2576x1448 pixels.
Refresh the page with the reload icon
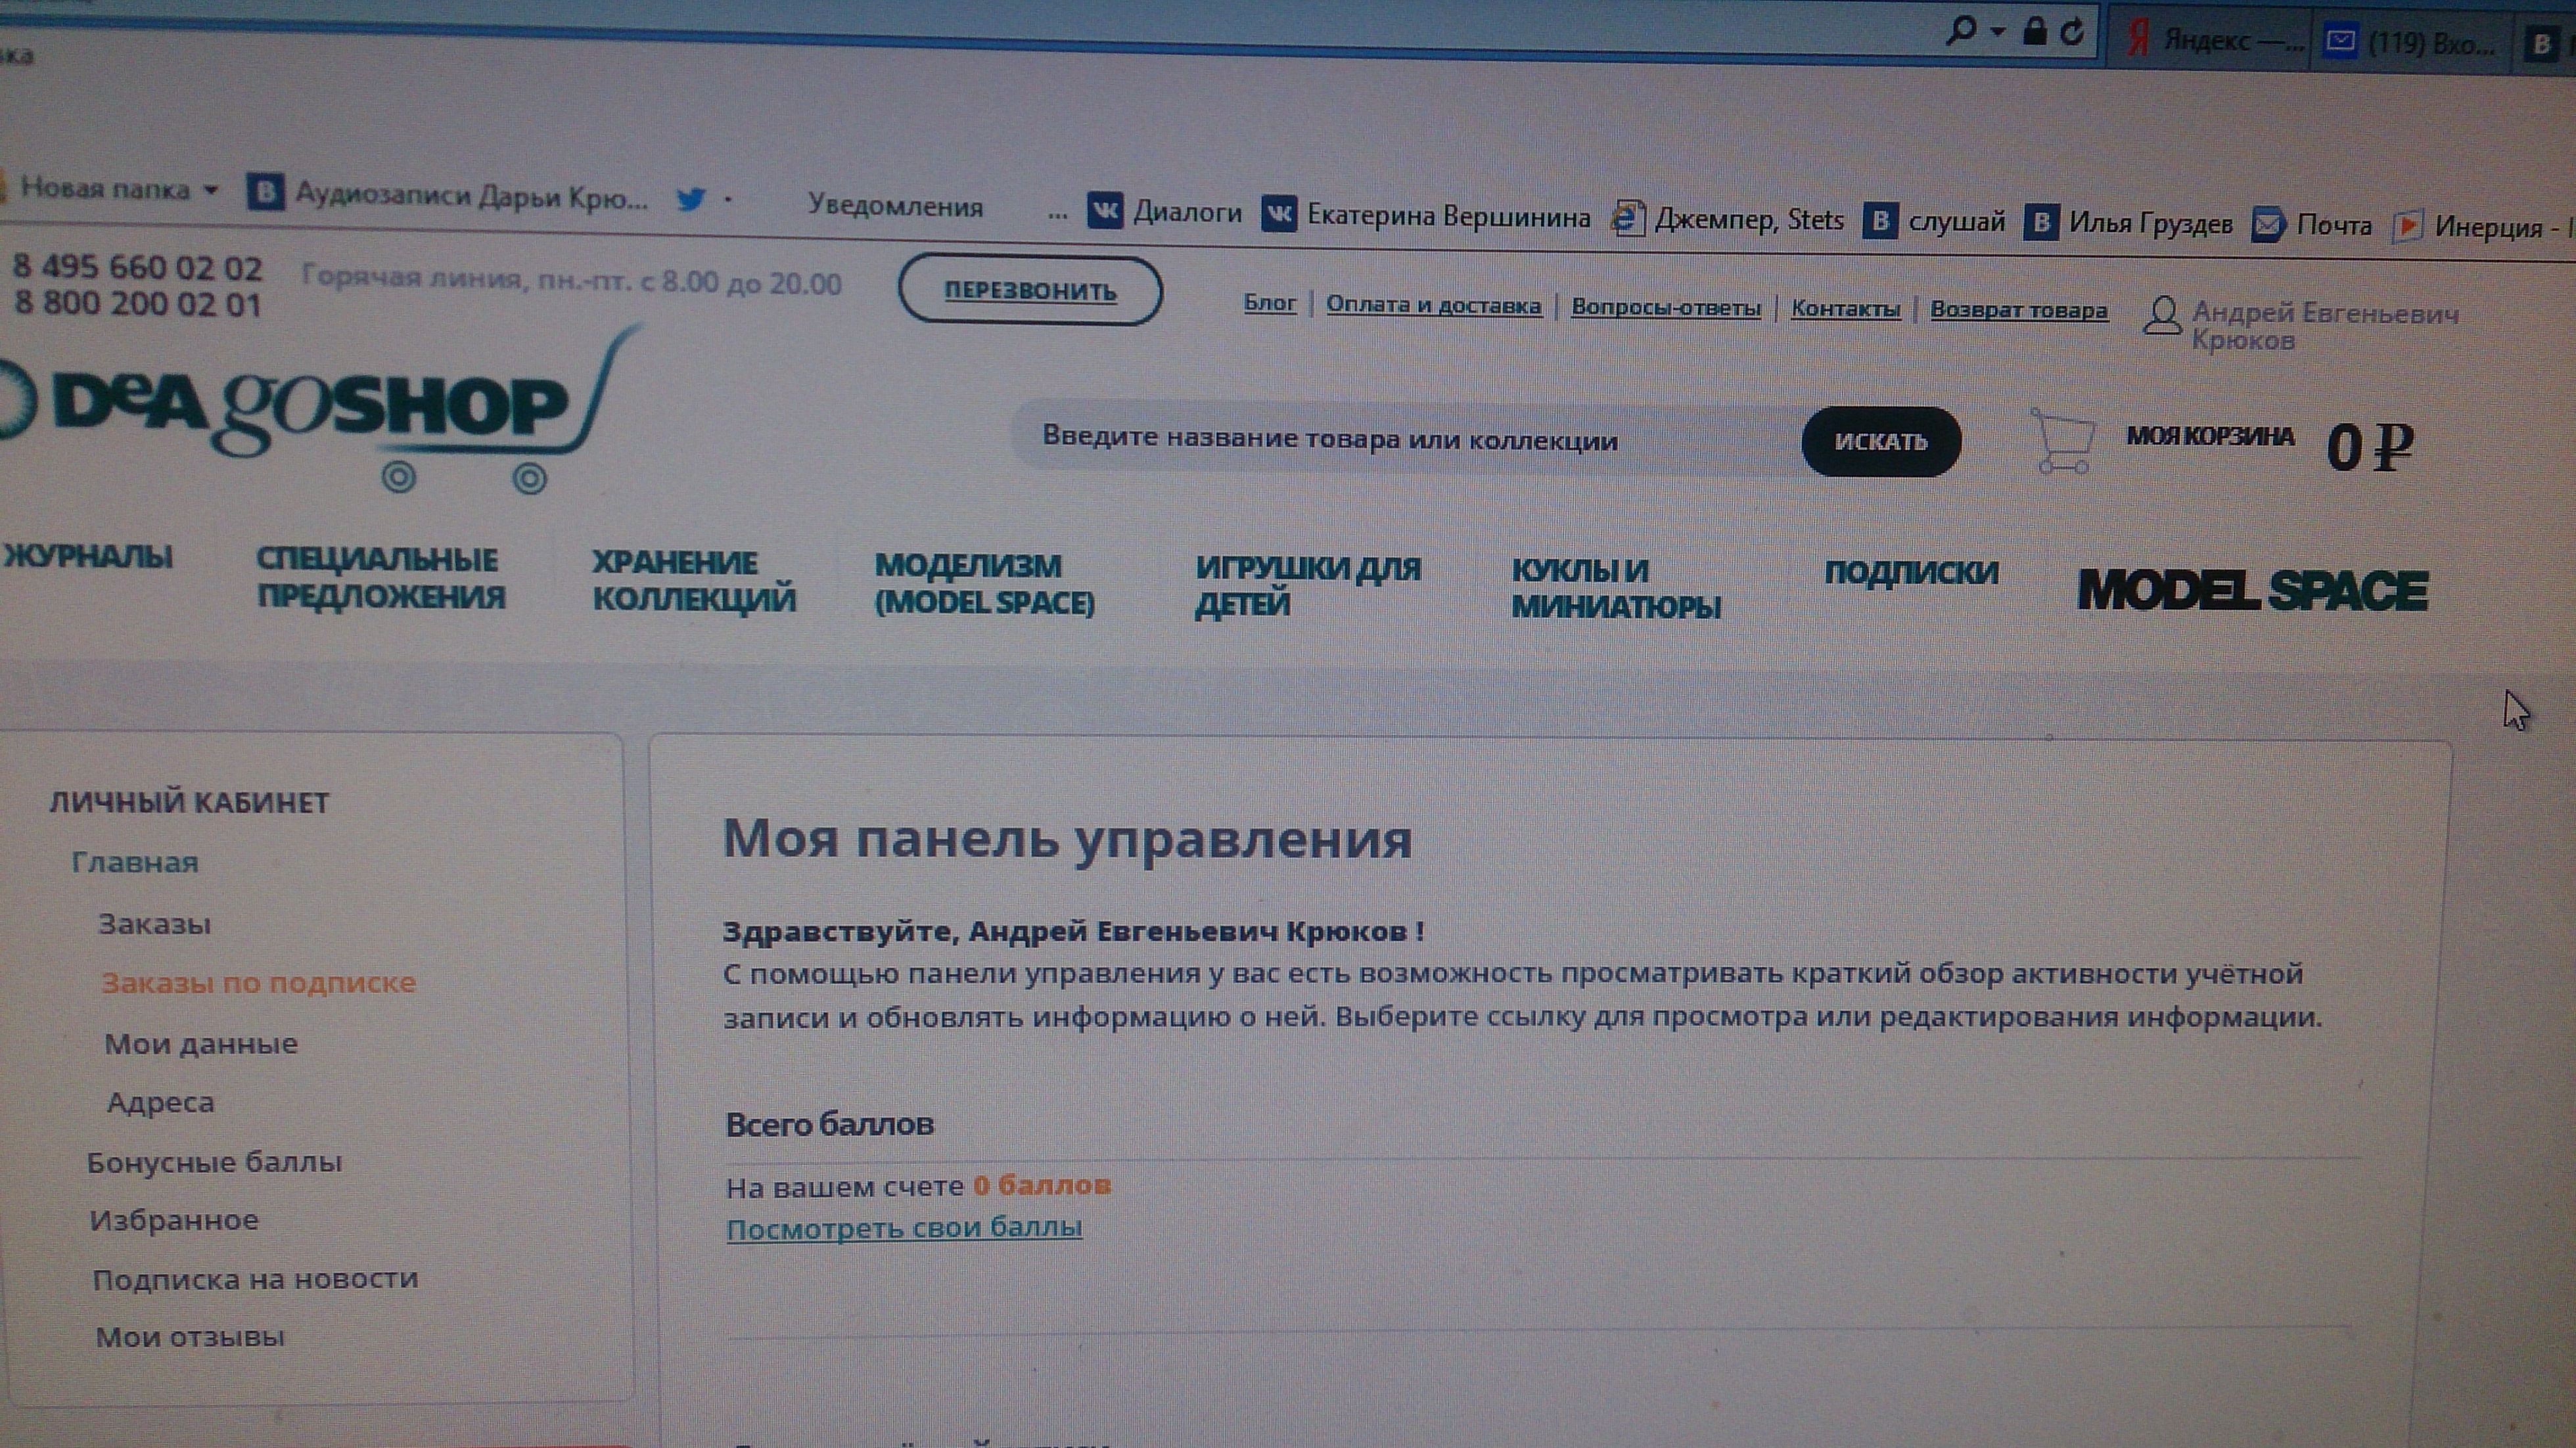pos(2073,32)
